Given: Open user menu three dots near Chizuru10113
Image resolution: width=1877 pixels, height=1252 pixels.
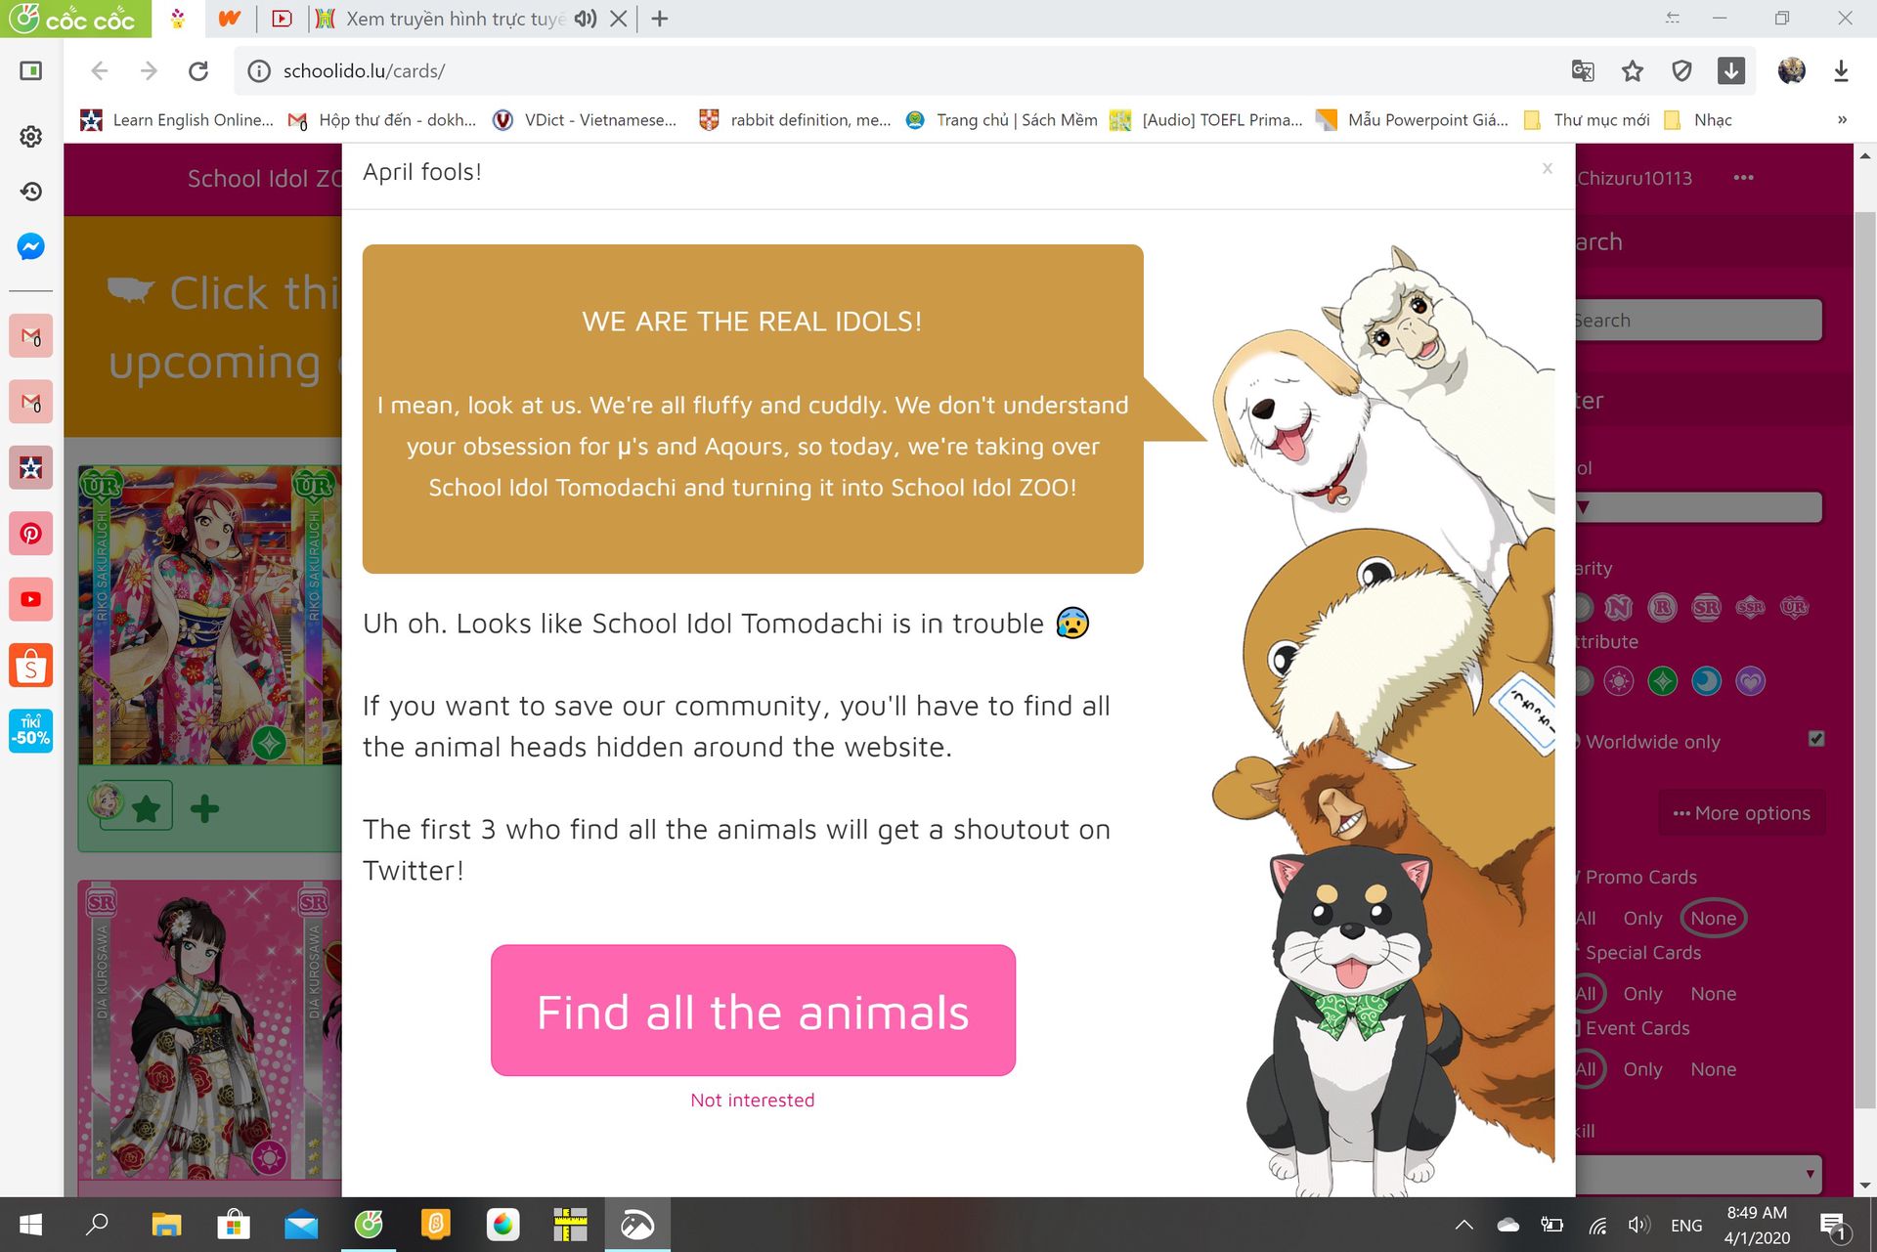Looking at the screenshot, I should 1743,178.
